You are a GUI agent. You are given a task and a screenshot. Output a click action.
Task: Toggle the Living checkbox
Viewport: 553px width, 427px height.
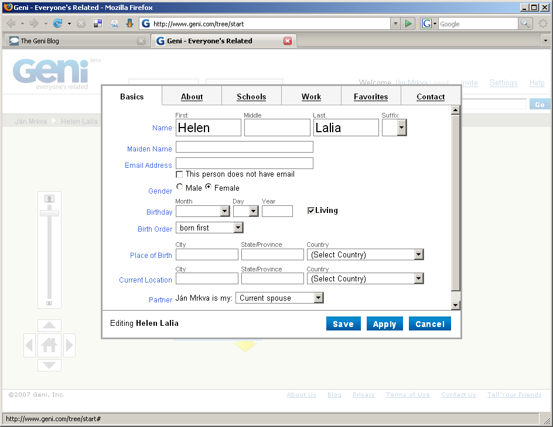tap(310, 211)
